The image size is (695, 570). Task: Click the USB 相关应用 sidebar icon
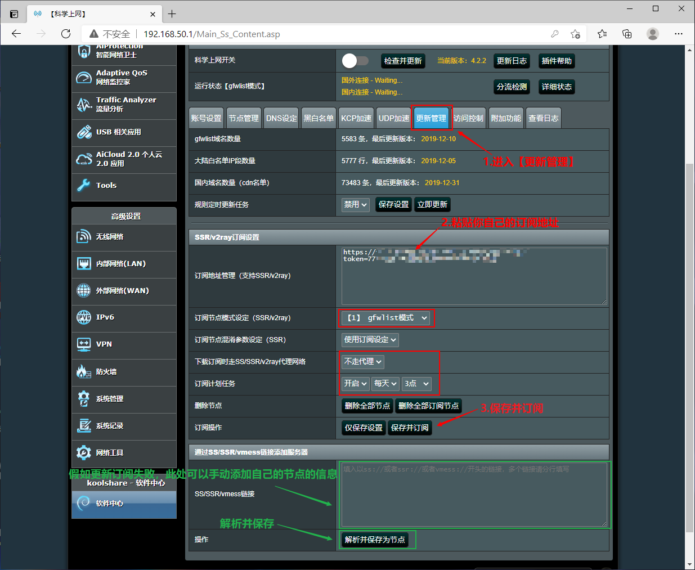pos(84,132)
